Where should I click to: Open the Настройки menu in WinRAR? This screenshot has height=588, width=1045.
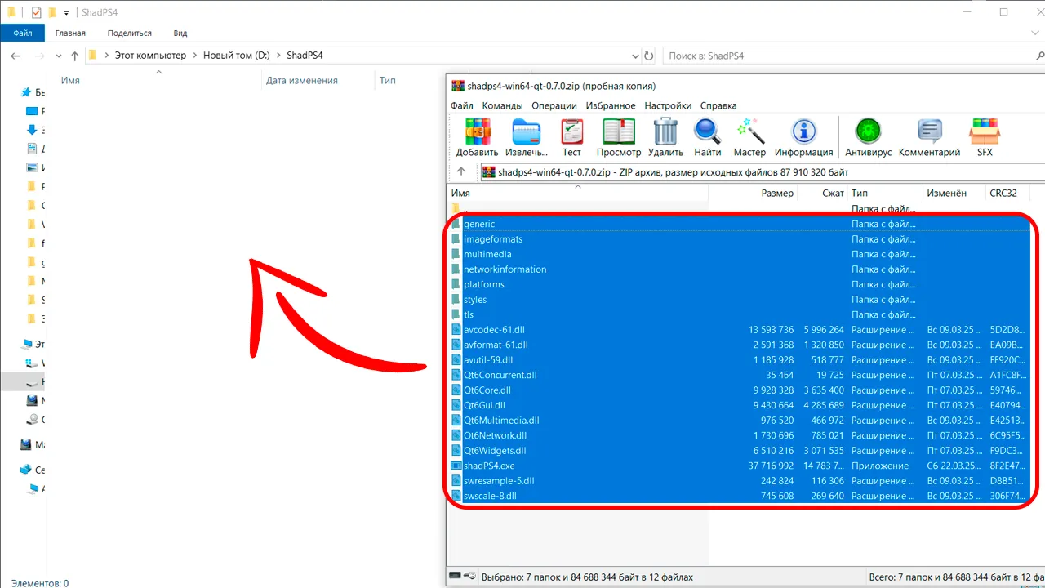click(668, 105)
